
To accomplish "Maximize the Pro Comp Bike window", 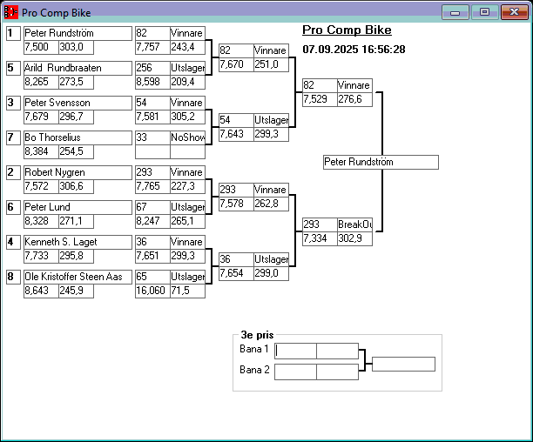I will coord(484,12).
